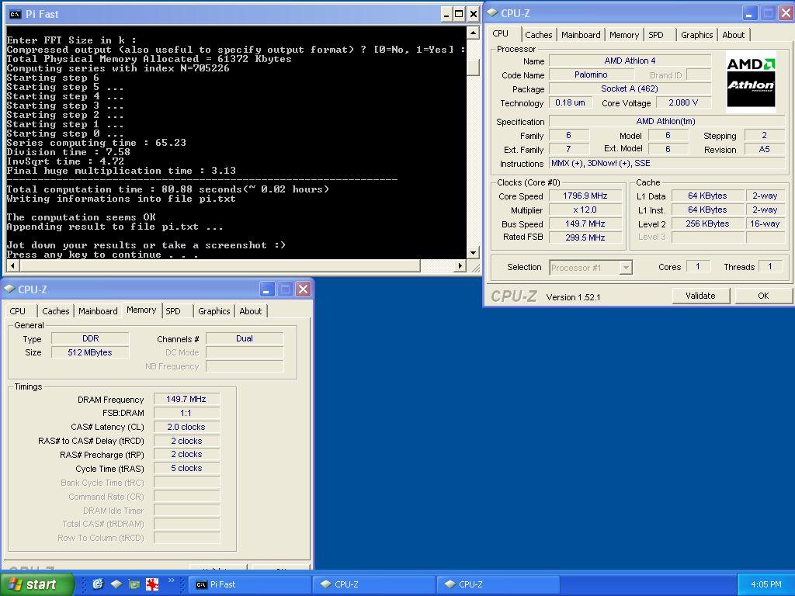Switch to second CPU-Z taskbar button
This screenshot has height=596, width=795.
[498, 584]
